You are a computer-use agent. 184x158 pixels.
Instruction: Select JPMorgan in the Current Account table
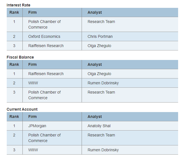(37, 126)
